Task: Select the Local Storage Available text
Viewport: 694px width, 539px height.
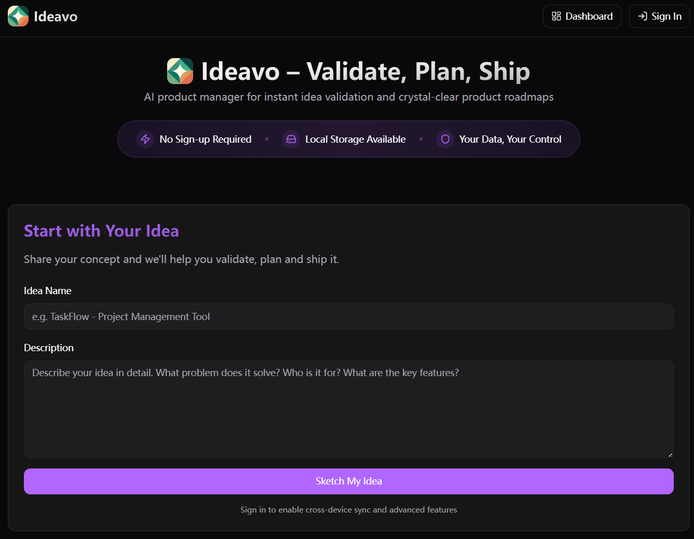Action: [x=356, y=139]
